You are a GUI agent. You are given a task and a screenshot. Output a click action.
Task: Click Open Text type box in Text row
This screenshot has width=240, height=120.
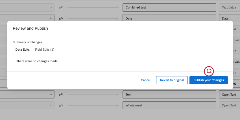[229, 95]
